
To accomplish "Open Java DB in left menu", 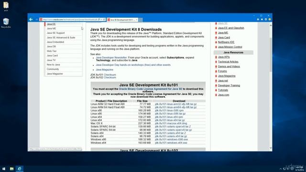I will pyautogui.click(x=51, y=46).
